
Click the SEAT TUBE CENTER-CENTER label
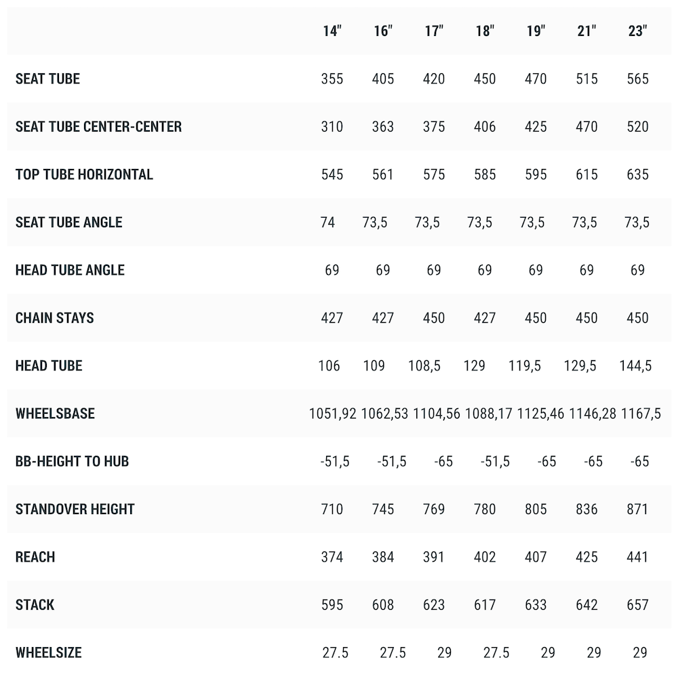pos(98,126)
